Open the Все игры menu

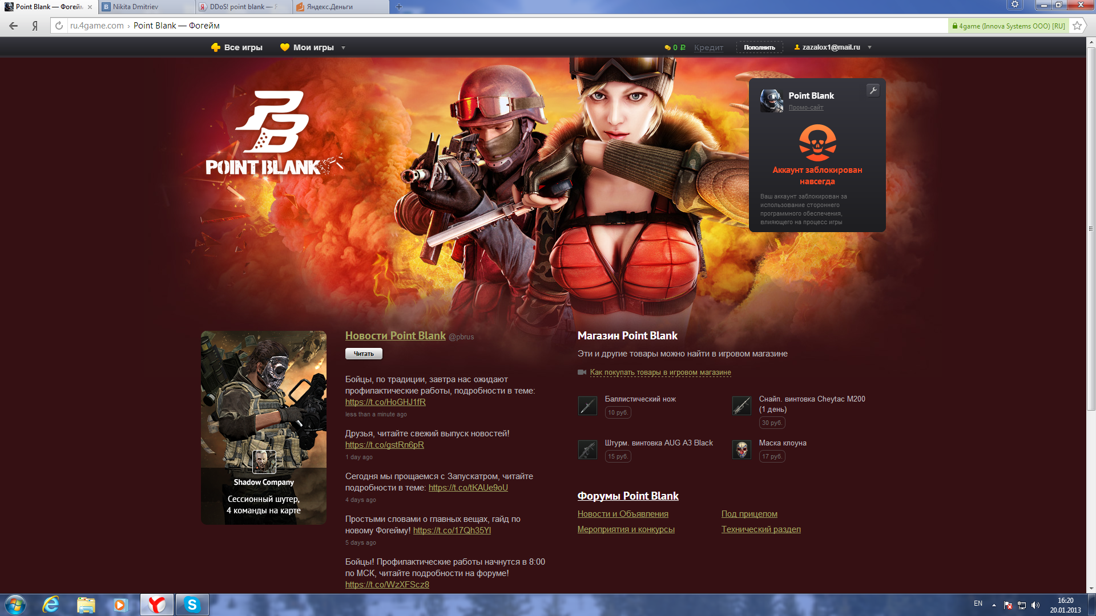point(237,47)
